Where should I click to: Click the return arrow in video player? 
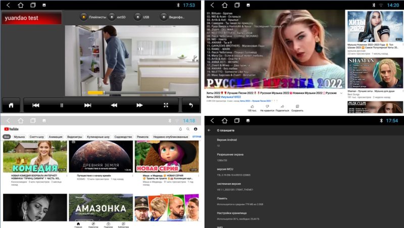190,105
